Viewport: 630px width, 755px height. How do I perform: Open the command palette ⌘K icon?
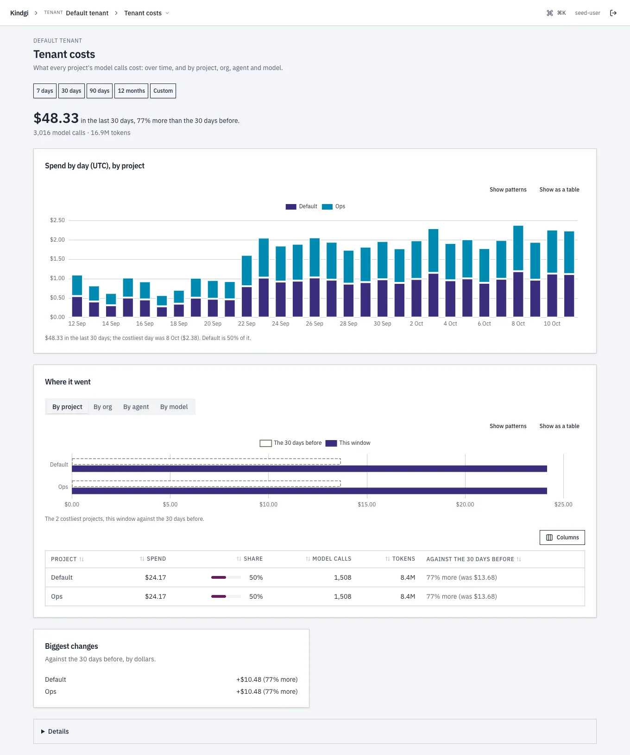[x=550, y=13]
